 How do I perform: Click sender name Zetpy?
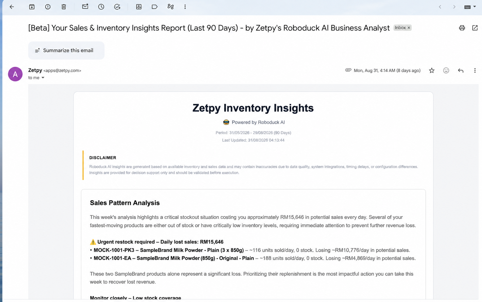[x=35, y=70]
